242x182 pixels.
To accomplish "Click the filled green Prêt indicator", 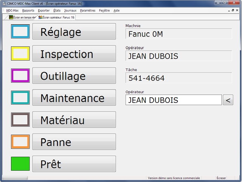I will pyautogui.click(x=20, y=164).
